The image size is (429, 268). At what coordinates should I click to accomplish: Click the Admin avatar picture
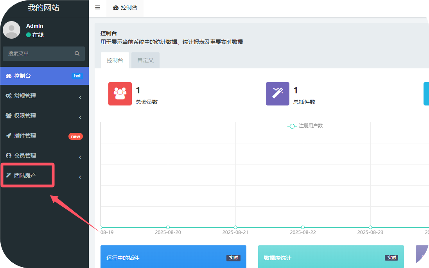pos(11,30)
